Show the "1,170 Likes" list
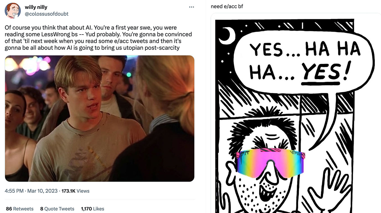Viewport: 381px width, 213px height. [92, 209]
